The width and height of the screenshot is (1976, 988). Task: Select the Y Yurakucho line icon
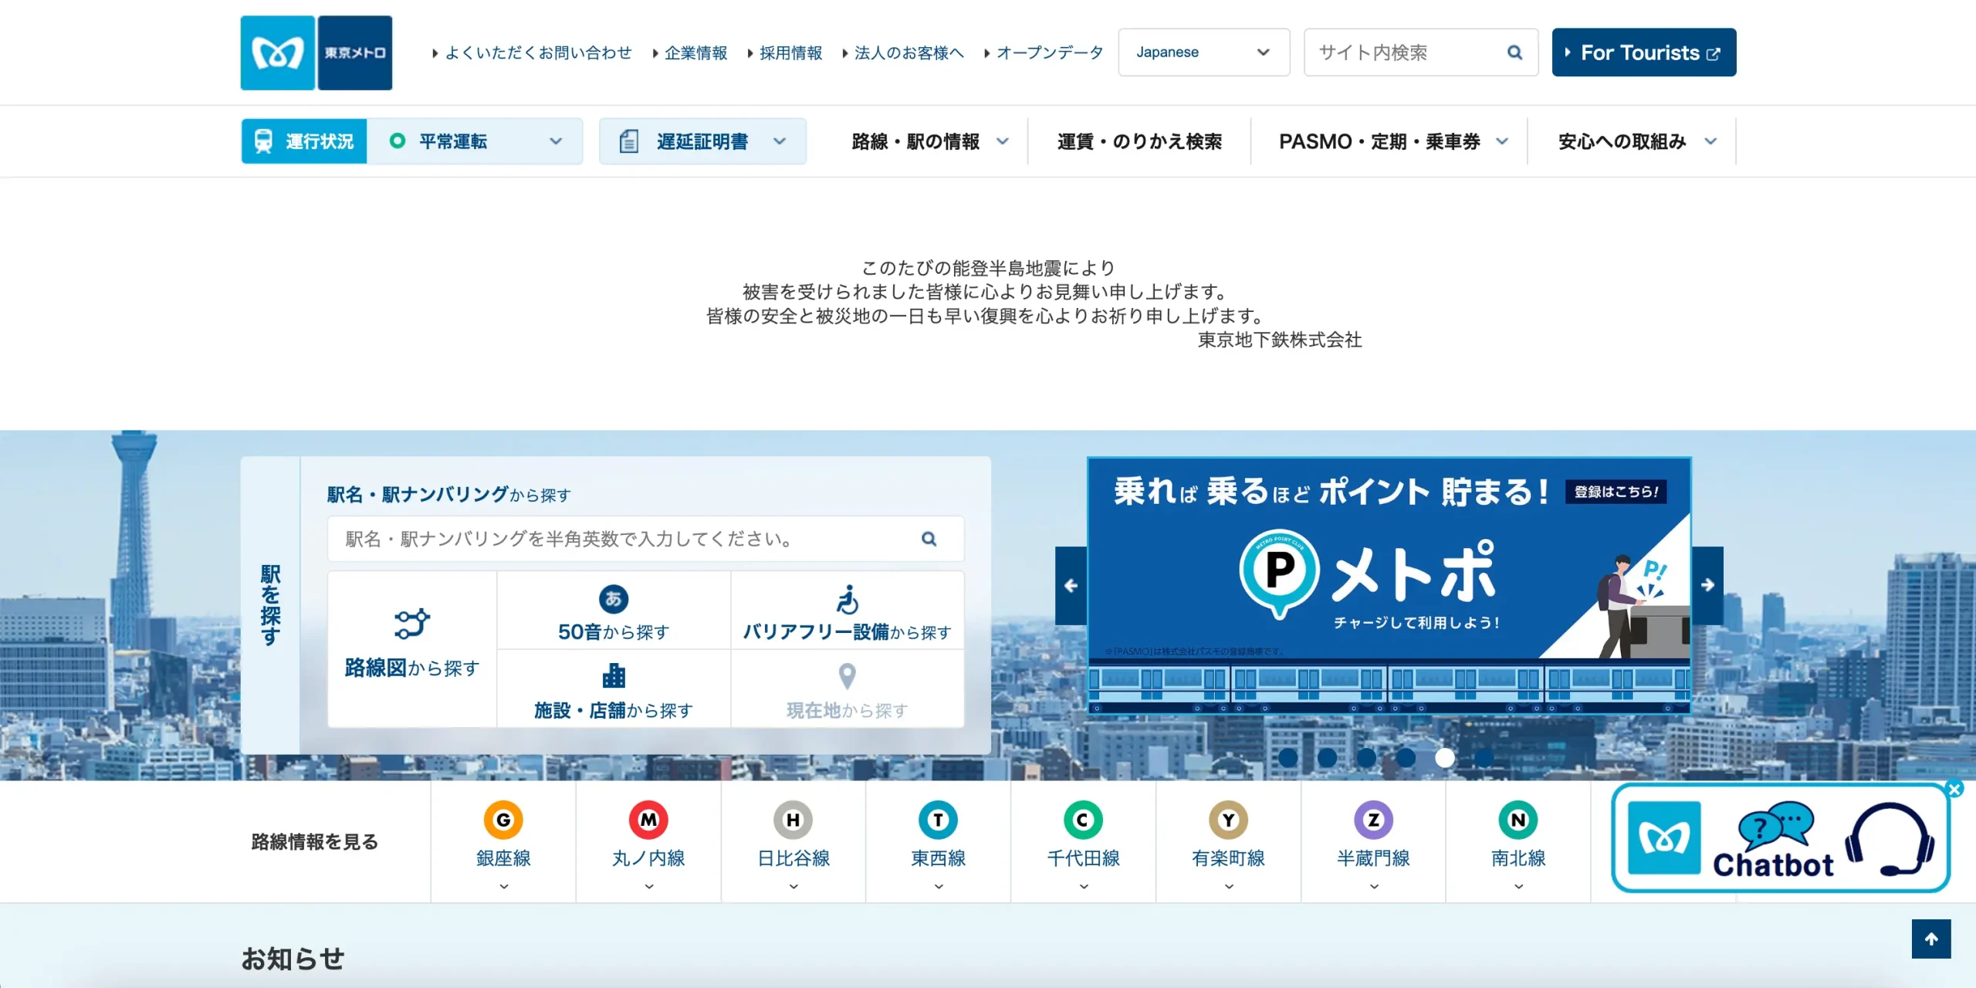[1228, 820]
